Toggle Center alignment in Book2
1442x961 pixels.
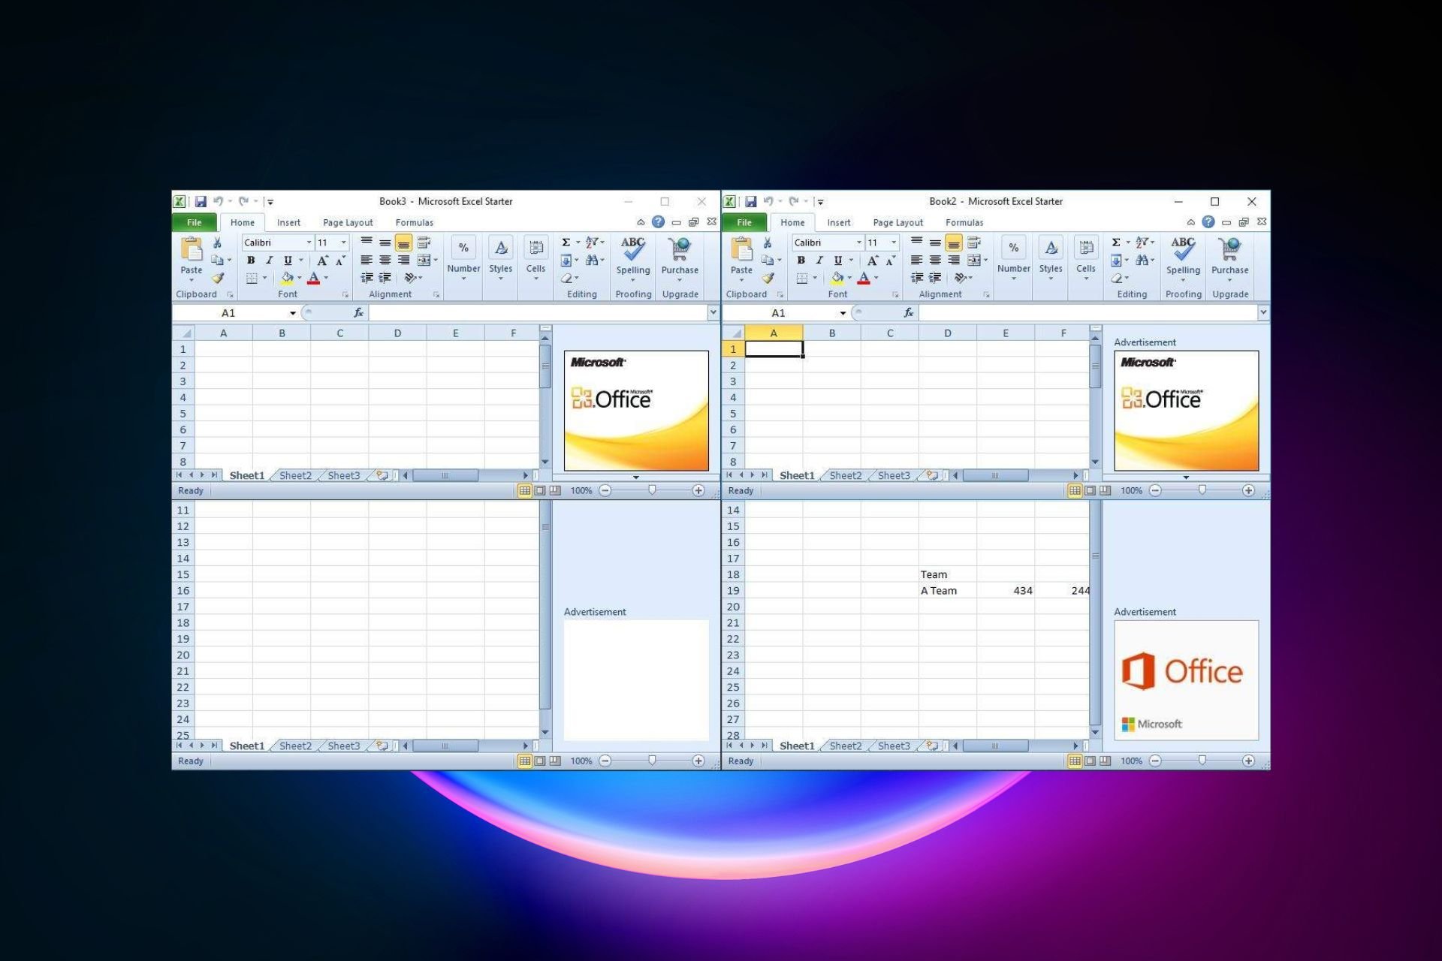click(935, 260)
